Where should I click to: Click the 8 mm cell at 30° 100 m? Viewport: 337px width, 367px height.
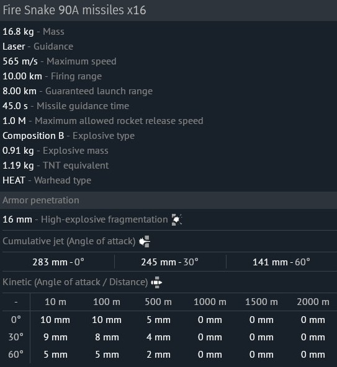pos(107,337)
